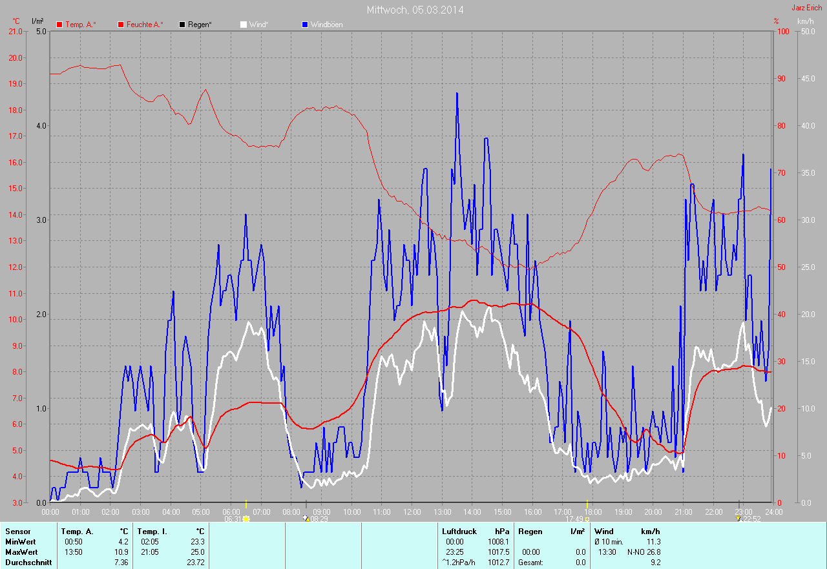Click the Jarz Erich label
Viewport: 827px width, 569px height.
pyautogui.click(x=807, y=8)
